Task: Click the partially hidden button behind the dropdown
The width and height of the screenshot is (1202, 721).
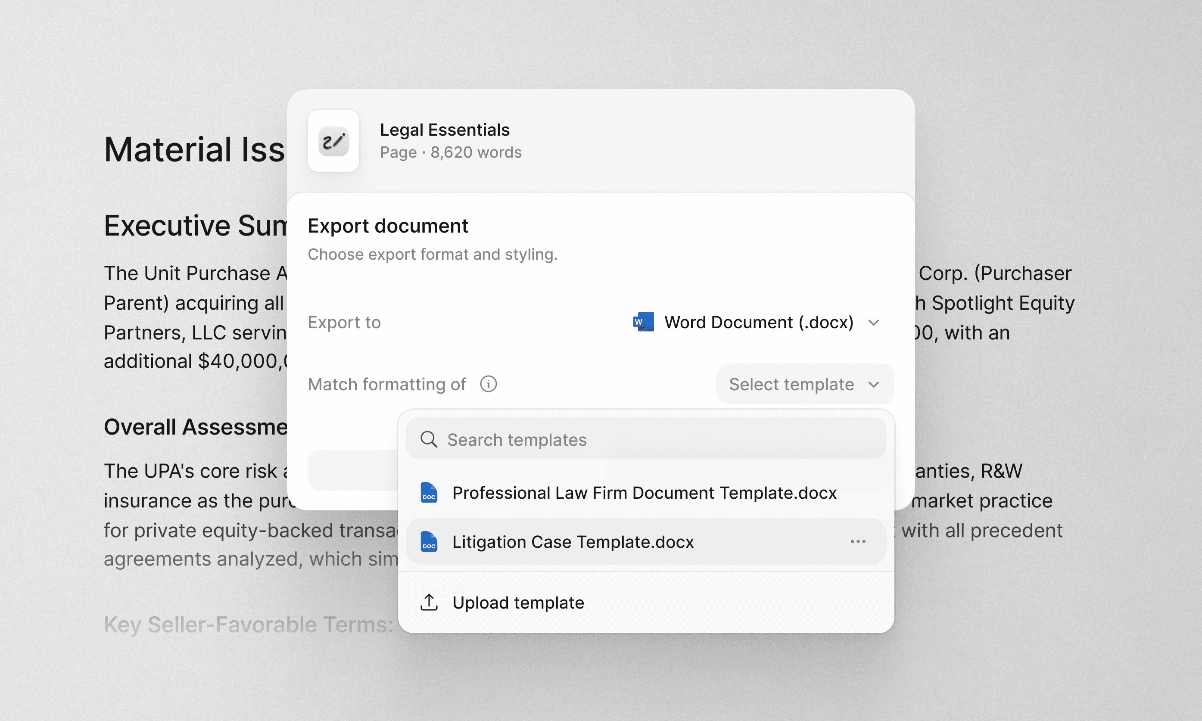Action: pos(352,470)
